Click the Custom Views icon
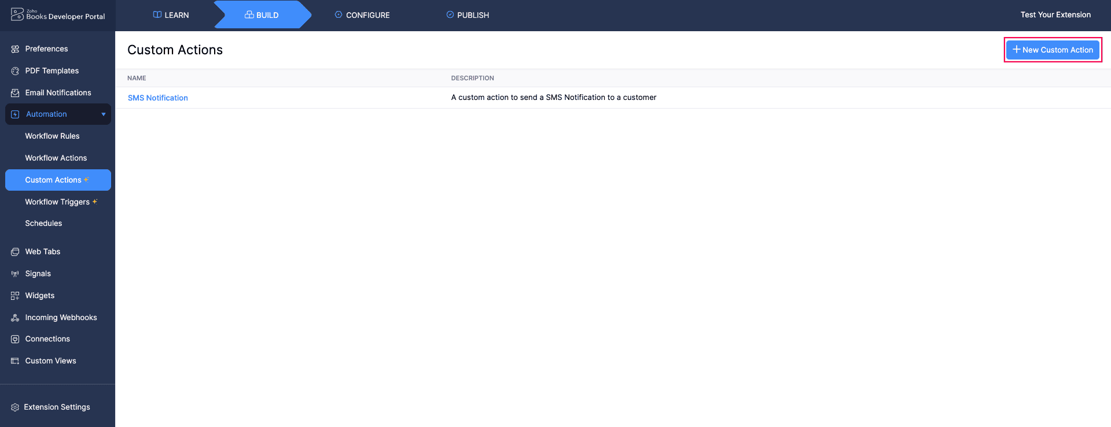 (15, 361)
